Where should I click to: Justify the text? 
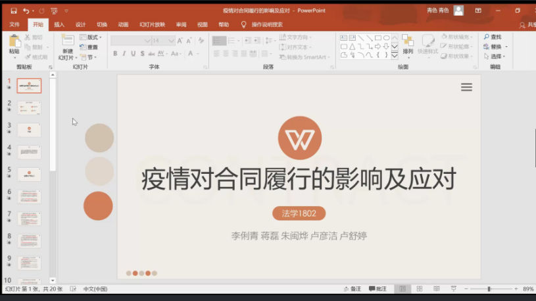tap(244, 53)
